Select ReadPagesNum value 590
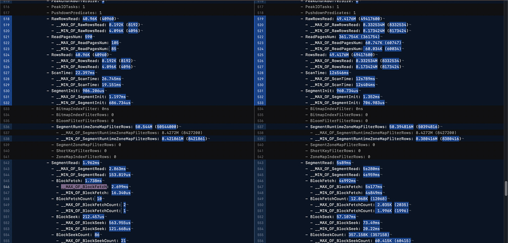 (x=88, y=37)
